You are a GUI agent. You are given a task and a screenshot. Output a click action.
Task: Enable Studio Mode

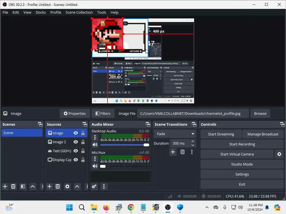click(242, 164)
